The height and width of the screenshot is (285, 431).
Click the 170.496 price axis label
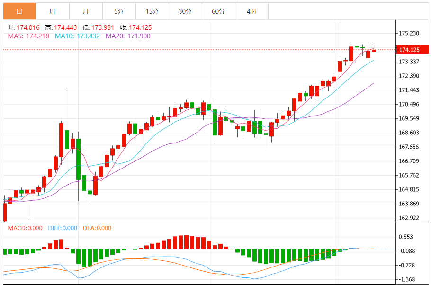pyautogui.click(x=409, y=104)
